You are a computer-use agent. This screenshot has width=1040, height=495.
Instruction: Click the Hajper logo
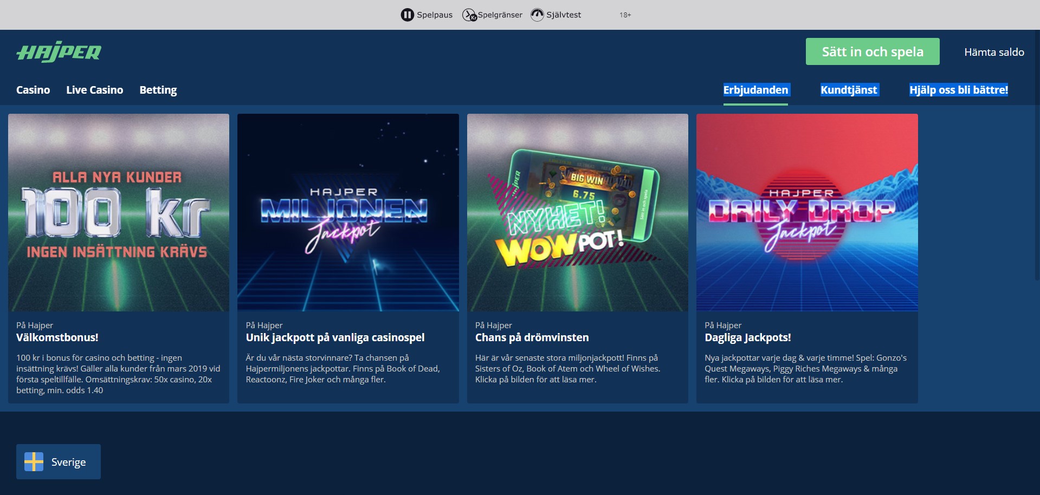click(x=59, y=52)
